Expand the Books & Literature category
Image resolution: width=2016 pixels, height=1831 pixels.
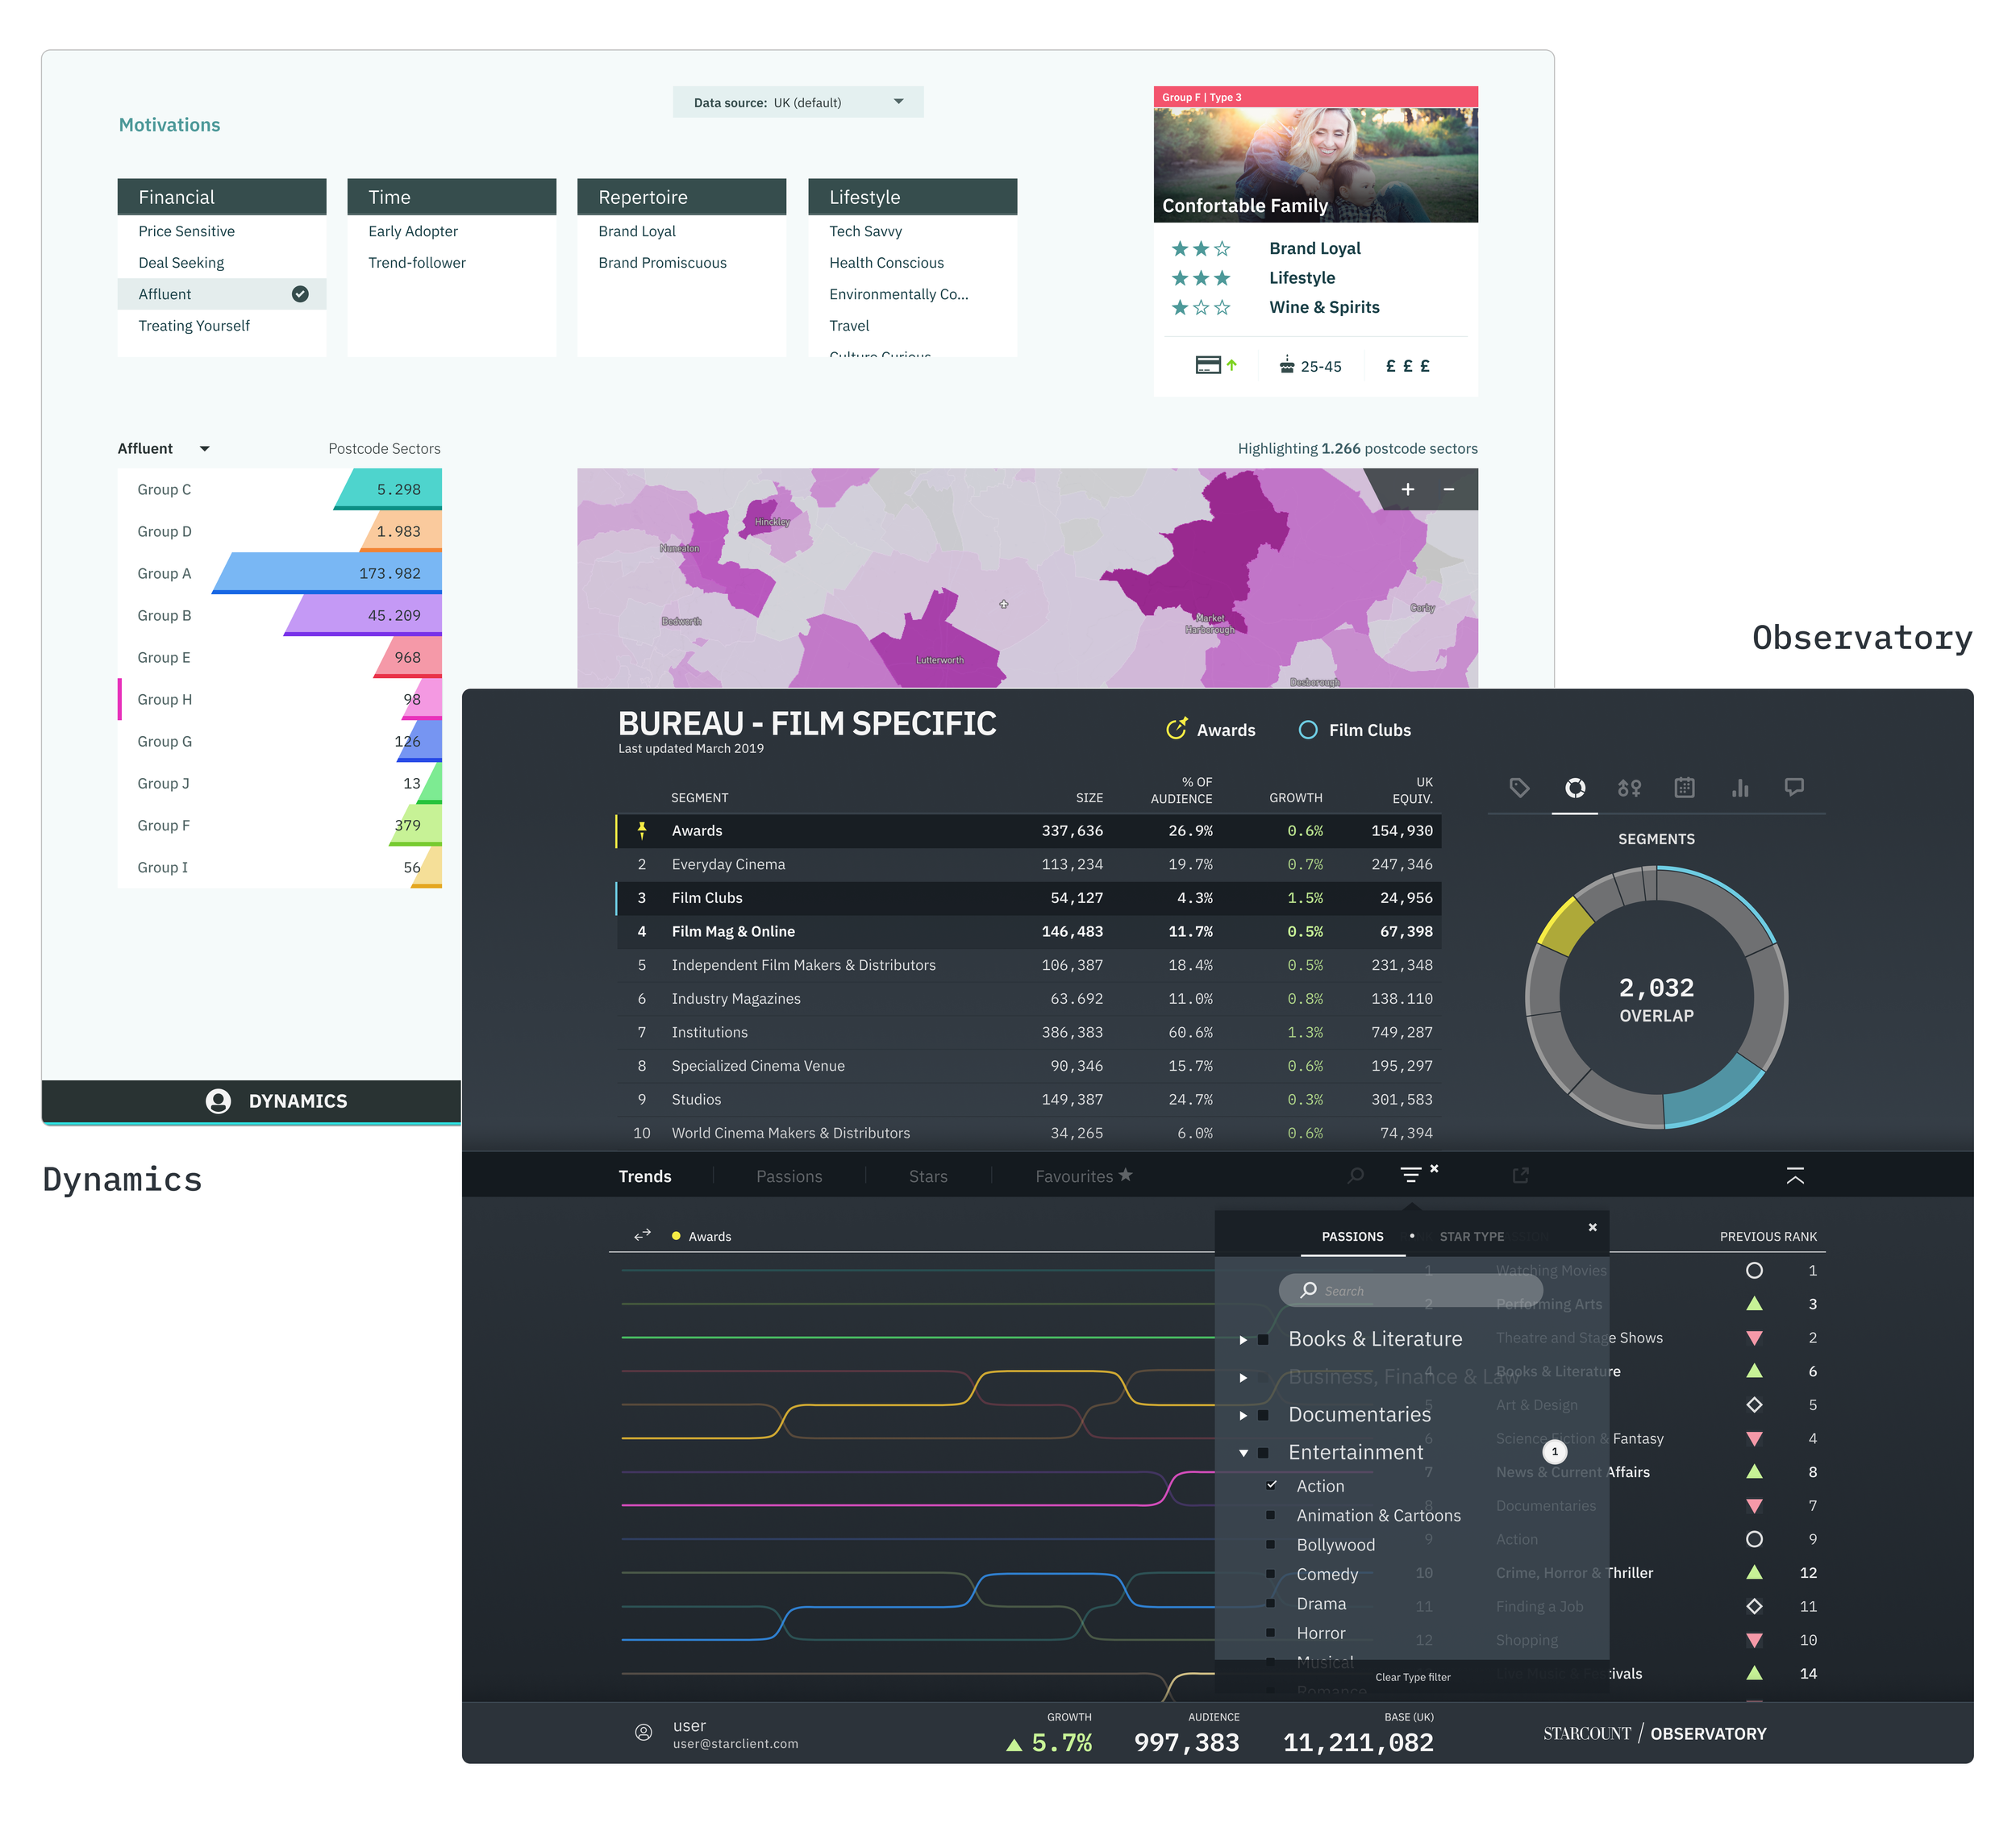tap(1243, 1340)
